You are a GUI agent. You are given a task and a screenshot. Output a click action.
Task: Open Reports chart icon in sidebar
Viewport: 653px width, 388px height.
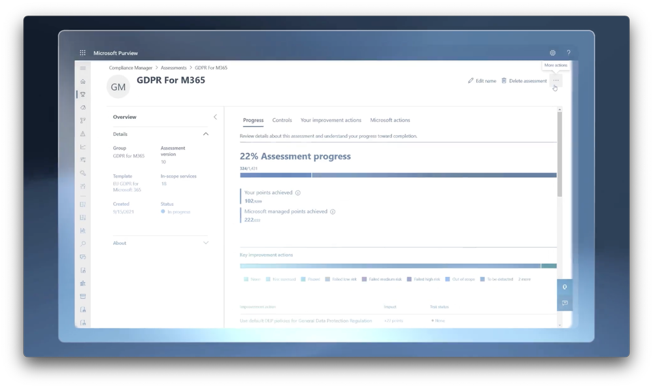(x=83, y=147)
